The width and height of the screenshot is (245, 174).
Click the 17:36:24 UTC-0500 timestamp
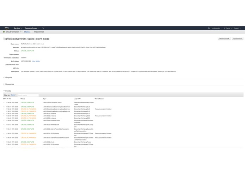tap(12, 144)
